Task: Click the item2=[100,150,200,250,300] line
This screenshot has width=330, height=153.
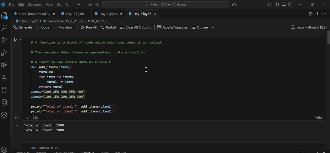Action: (x=58, y=97)
